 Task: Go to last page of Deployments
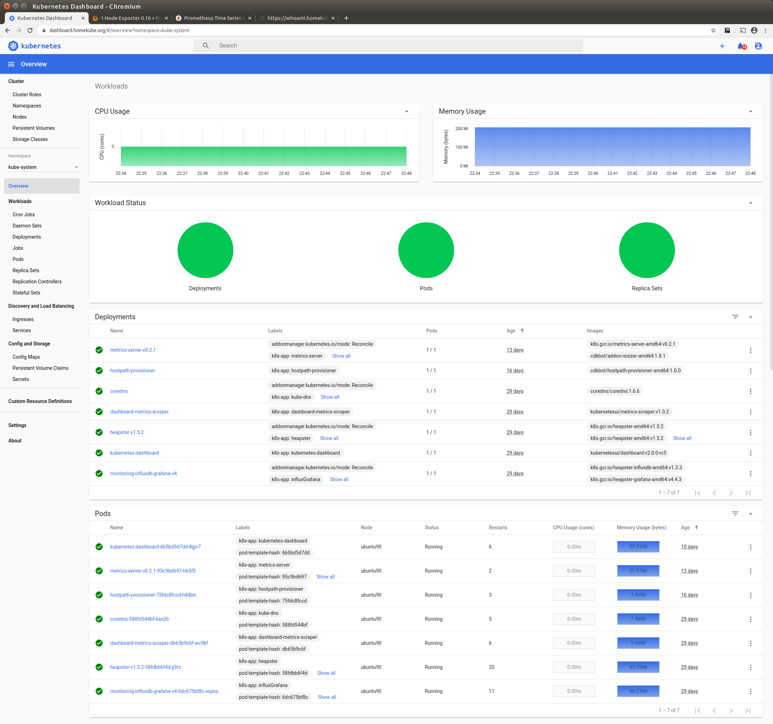pos(748,493)
